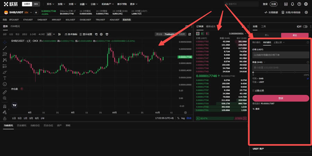Viewport: 312px width, 156px height.
Task: Open the download app icon in header
Action: point(286,4)
